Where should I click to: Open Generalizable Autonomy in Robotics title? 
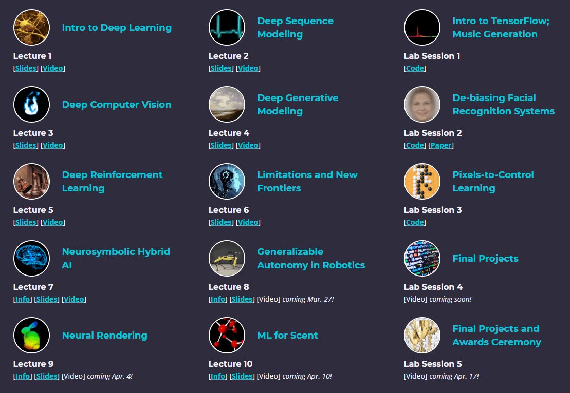[311, 259]
